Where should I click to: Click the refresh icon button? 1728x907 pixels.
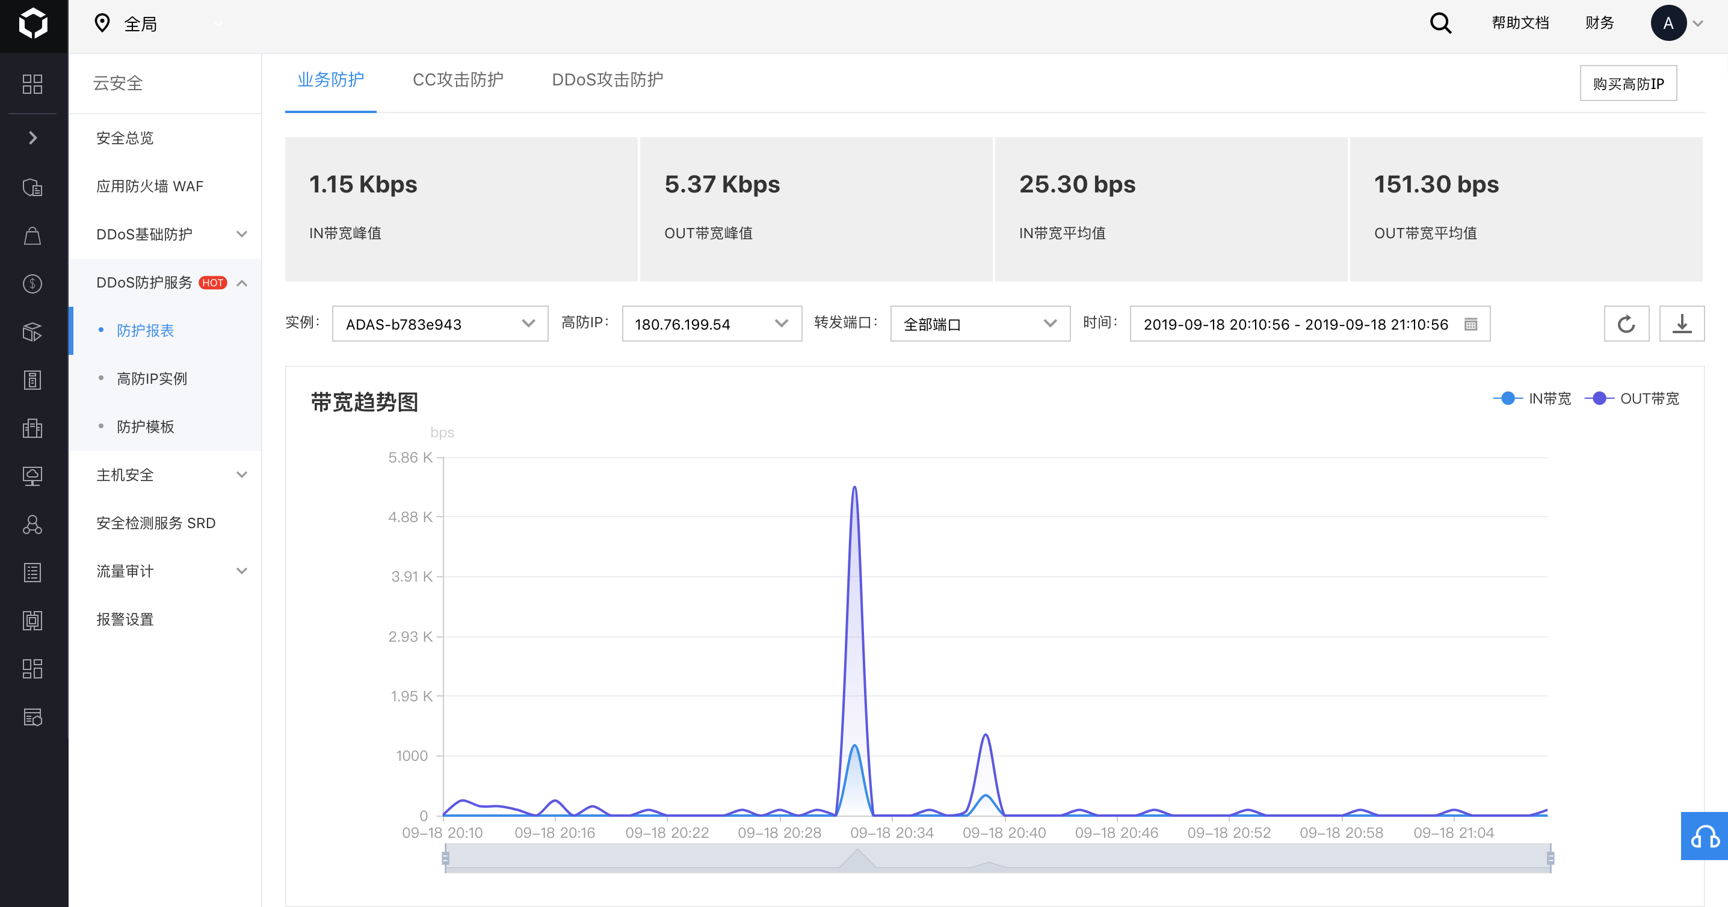[1626, 324]
